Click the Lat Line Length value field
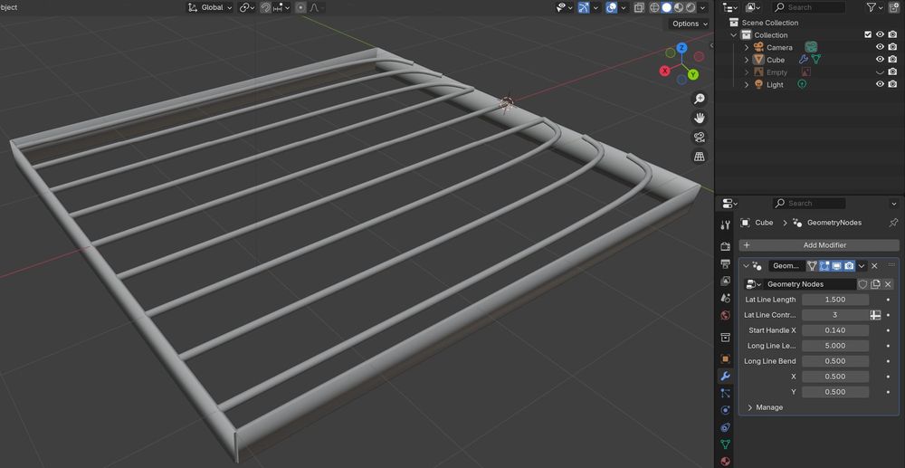The height and width of the screenshot is (468, 905). pos(835,300)
